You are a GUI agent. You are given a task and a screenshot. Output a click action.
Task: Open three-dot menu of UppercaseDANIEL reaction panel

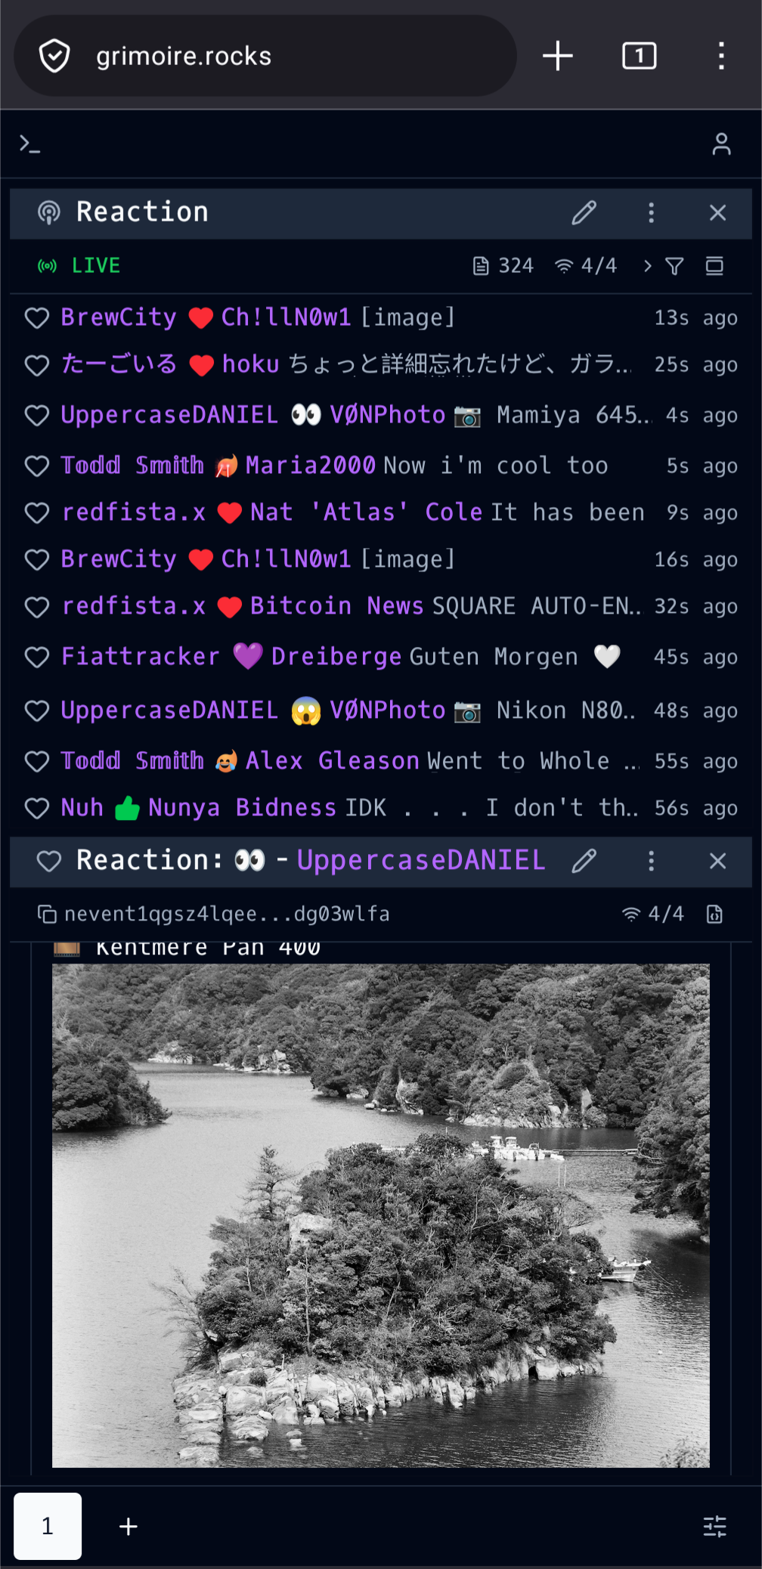pos(651,861)
